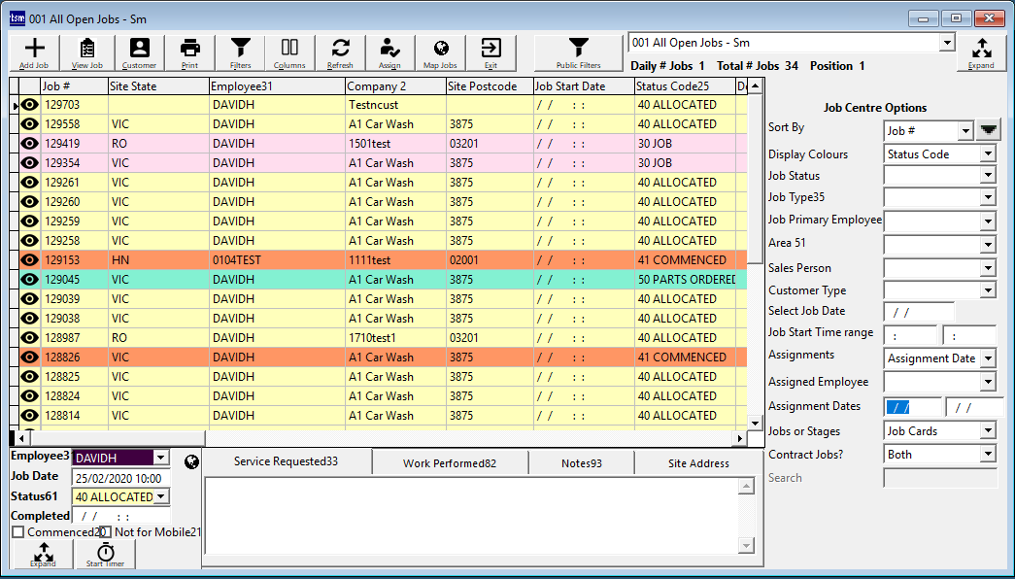
Task: Select the Site Address tab
Action: [x=698, y=463]
